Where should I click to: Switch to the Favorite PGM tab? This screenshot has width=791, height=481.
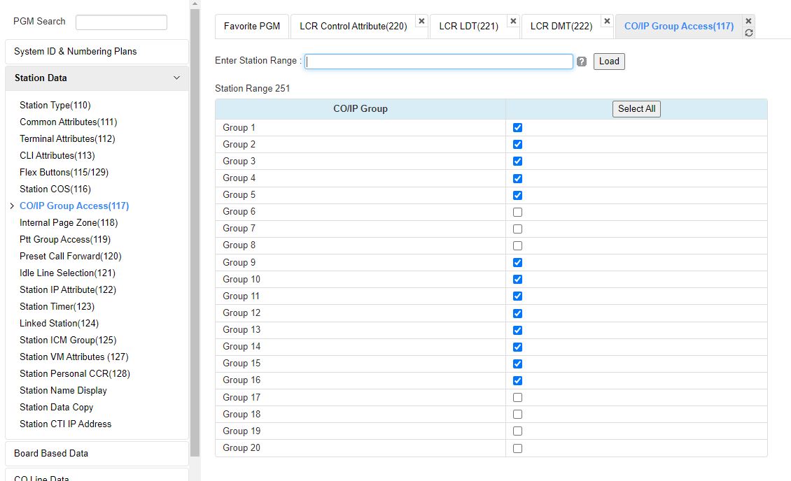(x=252, y=27)
